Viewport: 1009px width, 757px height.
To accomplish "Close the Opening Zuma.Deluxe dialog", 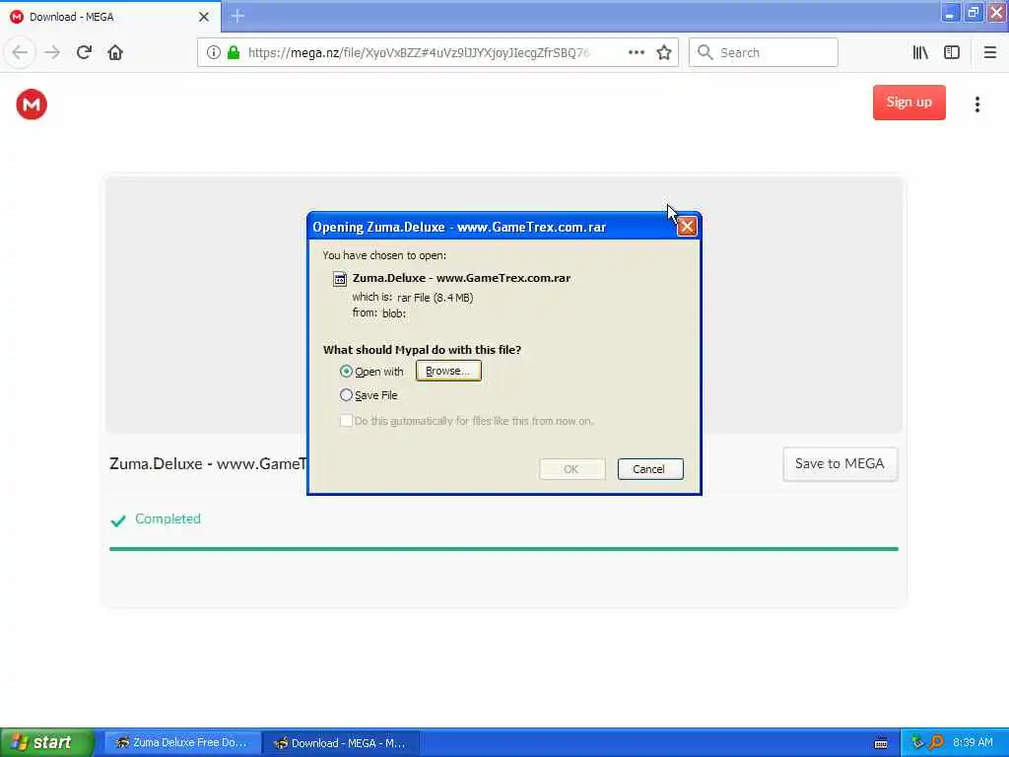I will (x=687, y=227).
